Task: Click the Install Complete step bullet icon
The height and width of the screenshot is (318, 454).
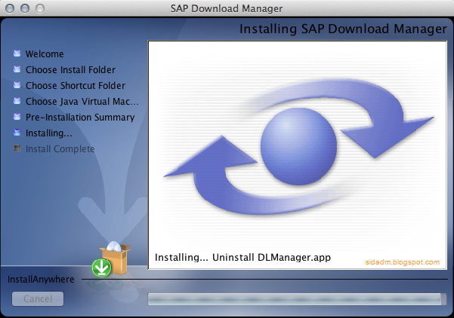Action: coord(17,148)
